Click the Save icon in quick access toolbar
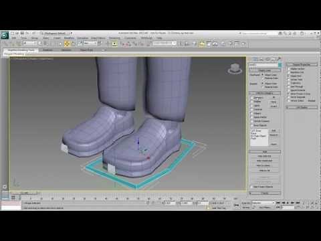321x241 pixels. [x=22, y=33]
